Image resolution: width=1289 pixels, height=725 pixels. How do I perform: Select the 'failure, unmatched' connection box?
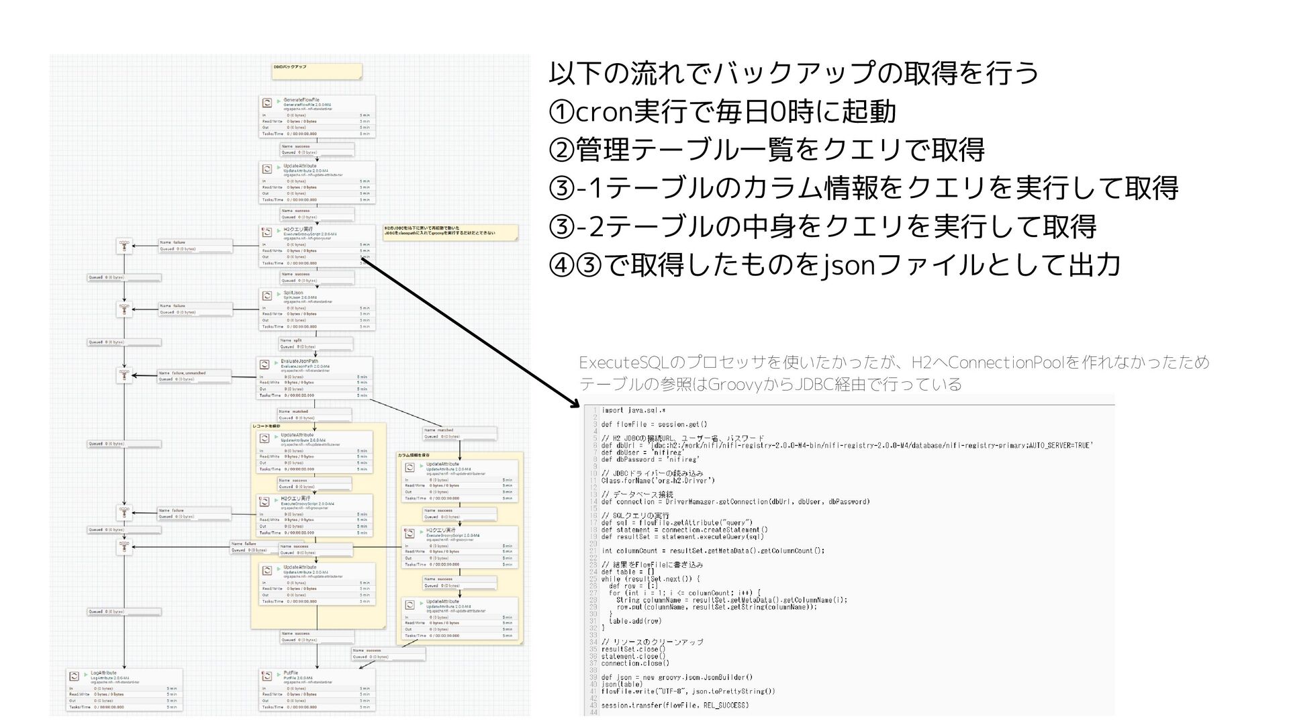point(195,376)
